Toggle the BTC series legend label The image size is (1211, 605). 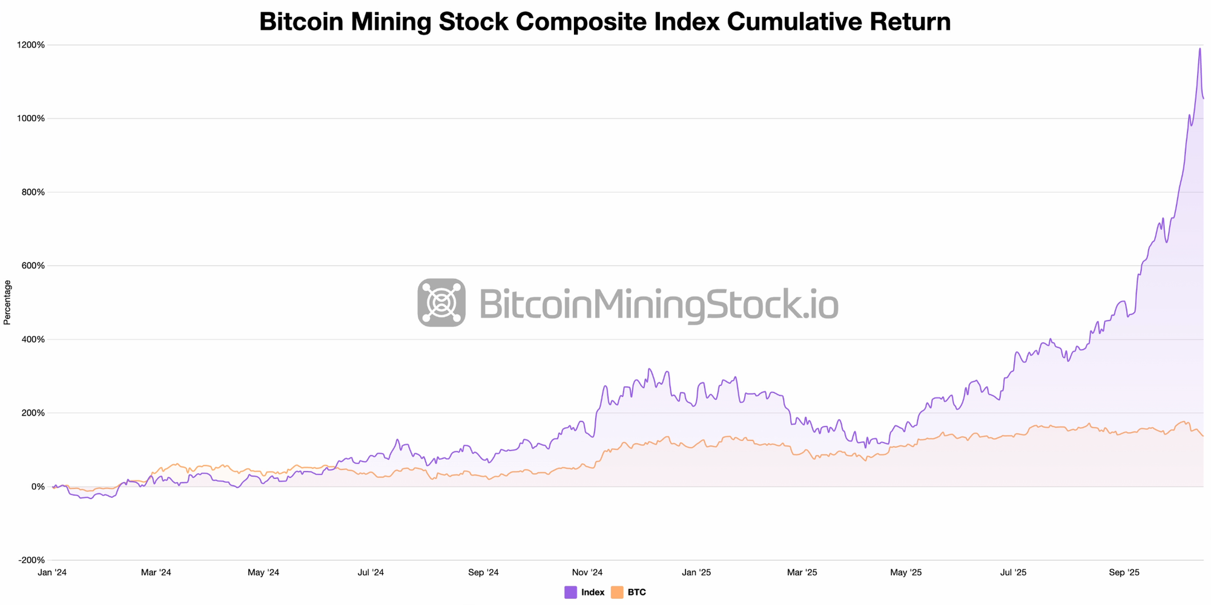[637, 592]
